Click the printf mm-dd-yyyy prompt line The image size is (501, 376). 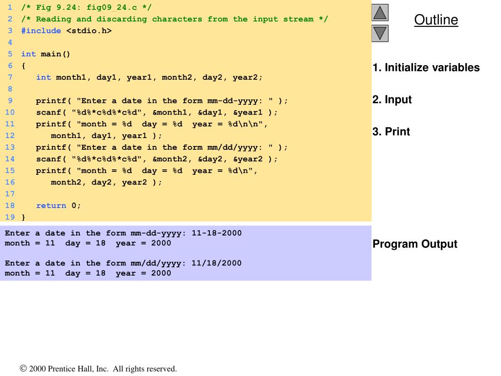161,101
